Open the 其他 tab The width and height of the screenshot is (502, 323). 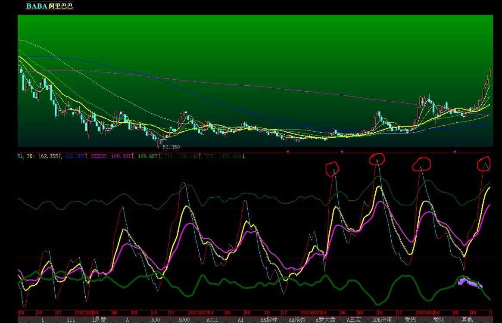click(467, 320)
